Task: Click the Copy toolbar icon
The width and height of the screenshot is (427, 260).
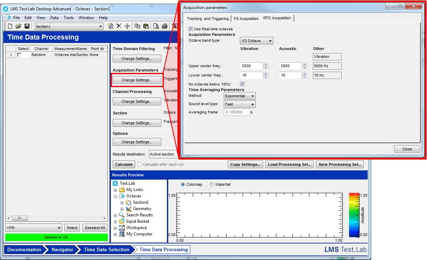Action: (137, 26)
